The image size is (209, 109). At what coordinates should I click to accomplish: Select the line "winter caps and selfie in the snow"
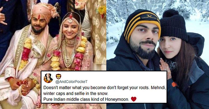coord(76,93)
